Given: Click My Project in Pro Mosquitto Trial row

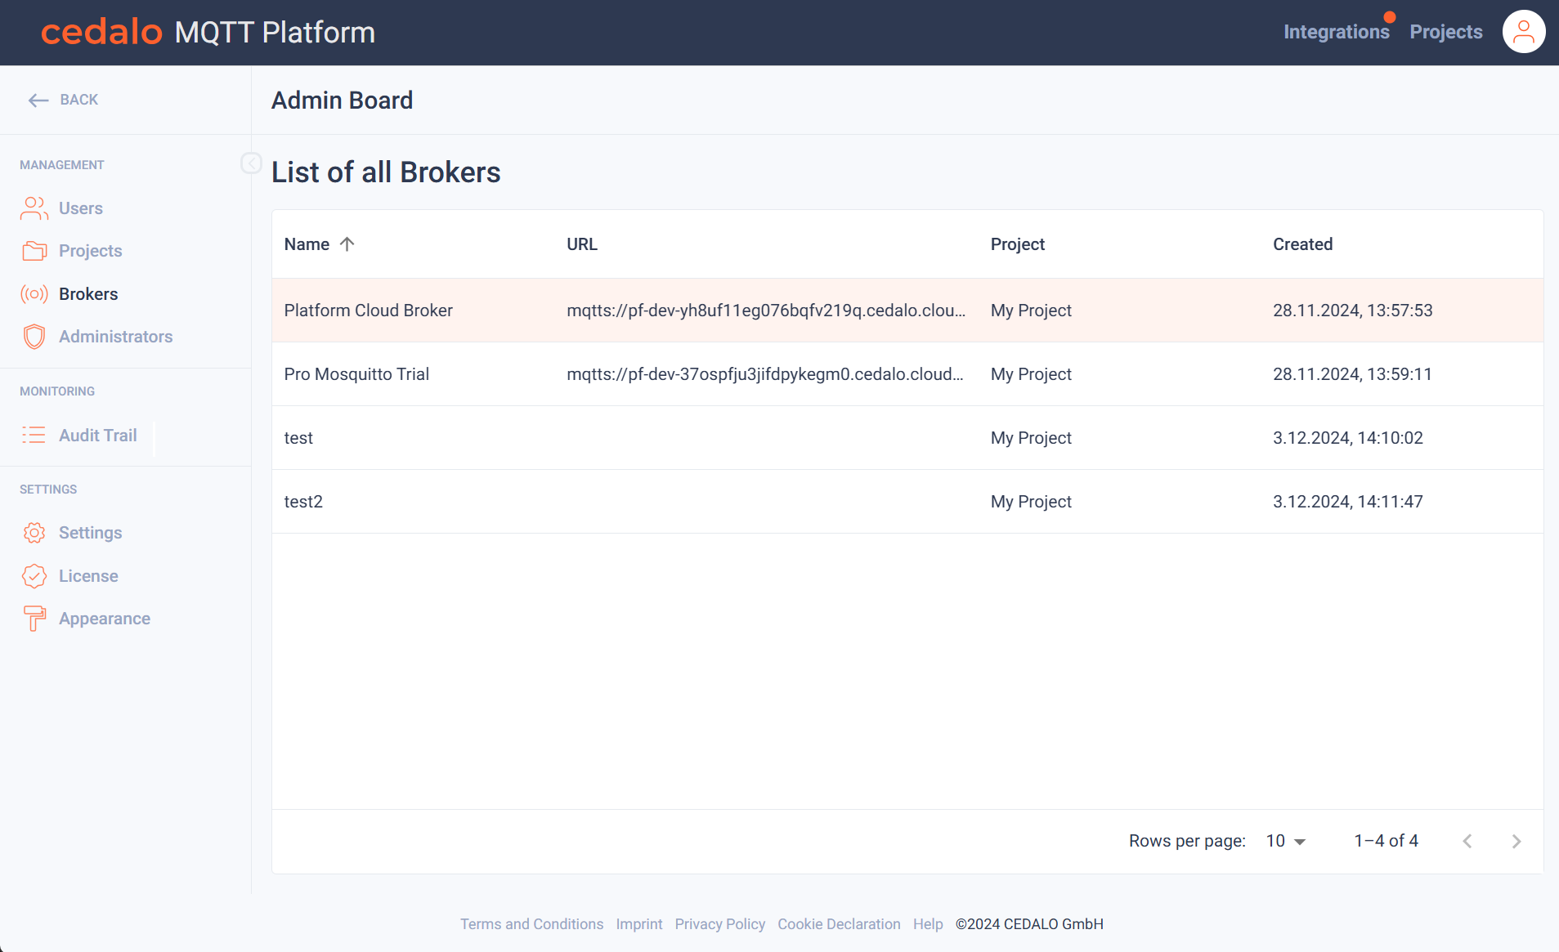Looking at the screenshot, I should point(1031,374).
